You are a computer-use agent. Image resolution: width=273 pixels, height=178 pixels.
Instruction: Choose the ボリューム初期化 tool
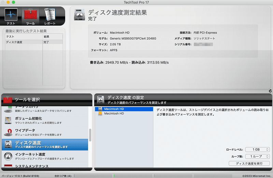pyautogui.click(x=45, y=120)
